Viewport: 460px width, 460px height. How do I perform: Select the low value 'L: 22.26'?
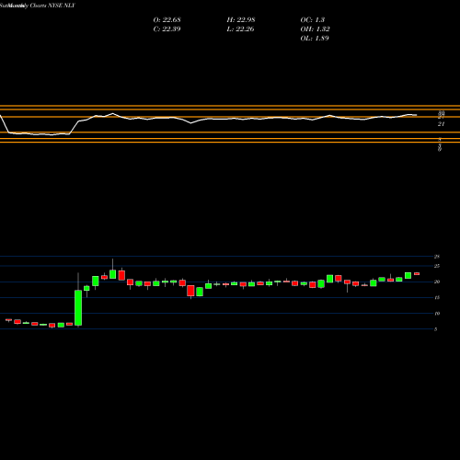240,29
